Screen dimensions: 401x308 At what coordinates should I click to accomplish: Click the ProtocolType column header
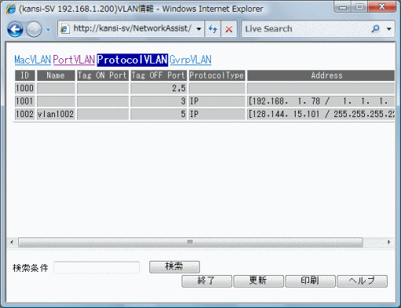pos(217,75)
